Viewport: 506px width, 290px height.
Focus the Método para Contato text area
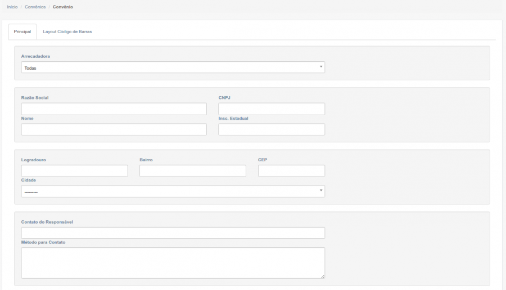click(173, 262)
